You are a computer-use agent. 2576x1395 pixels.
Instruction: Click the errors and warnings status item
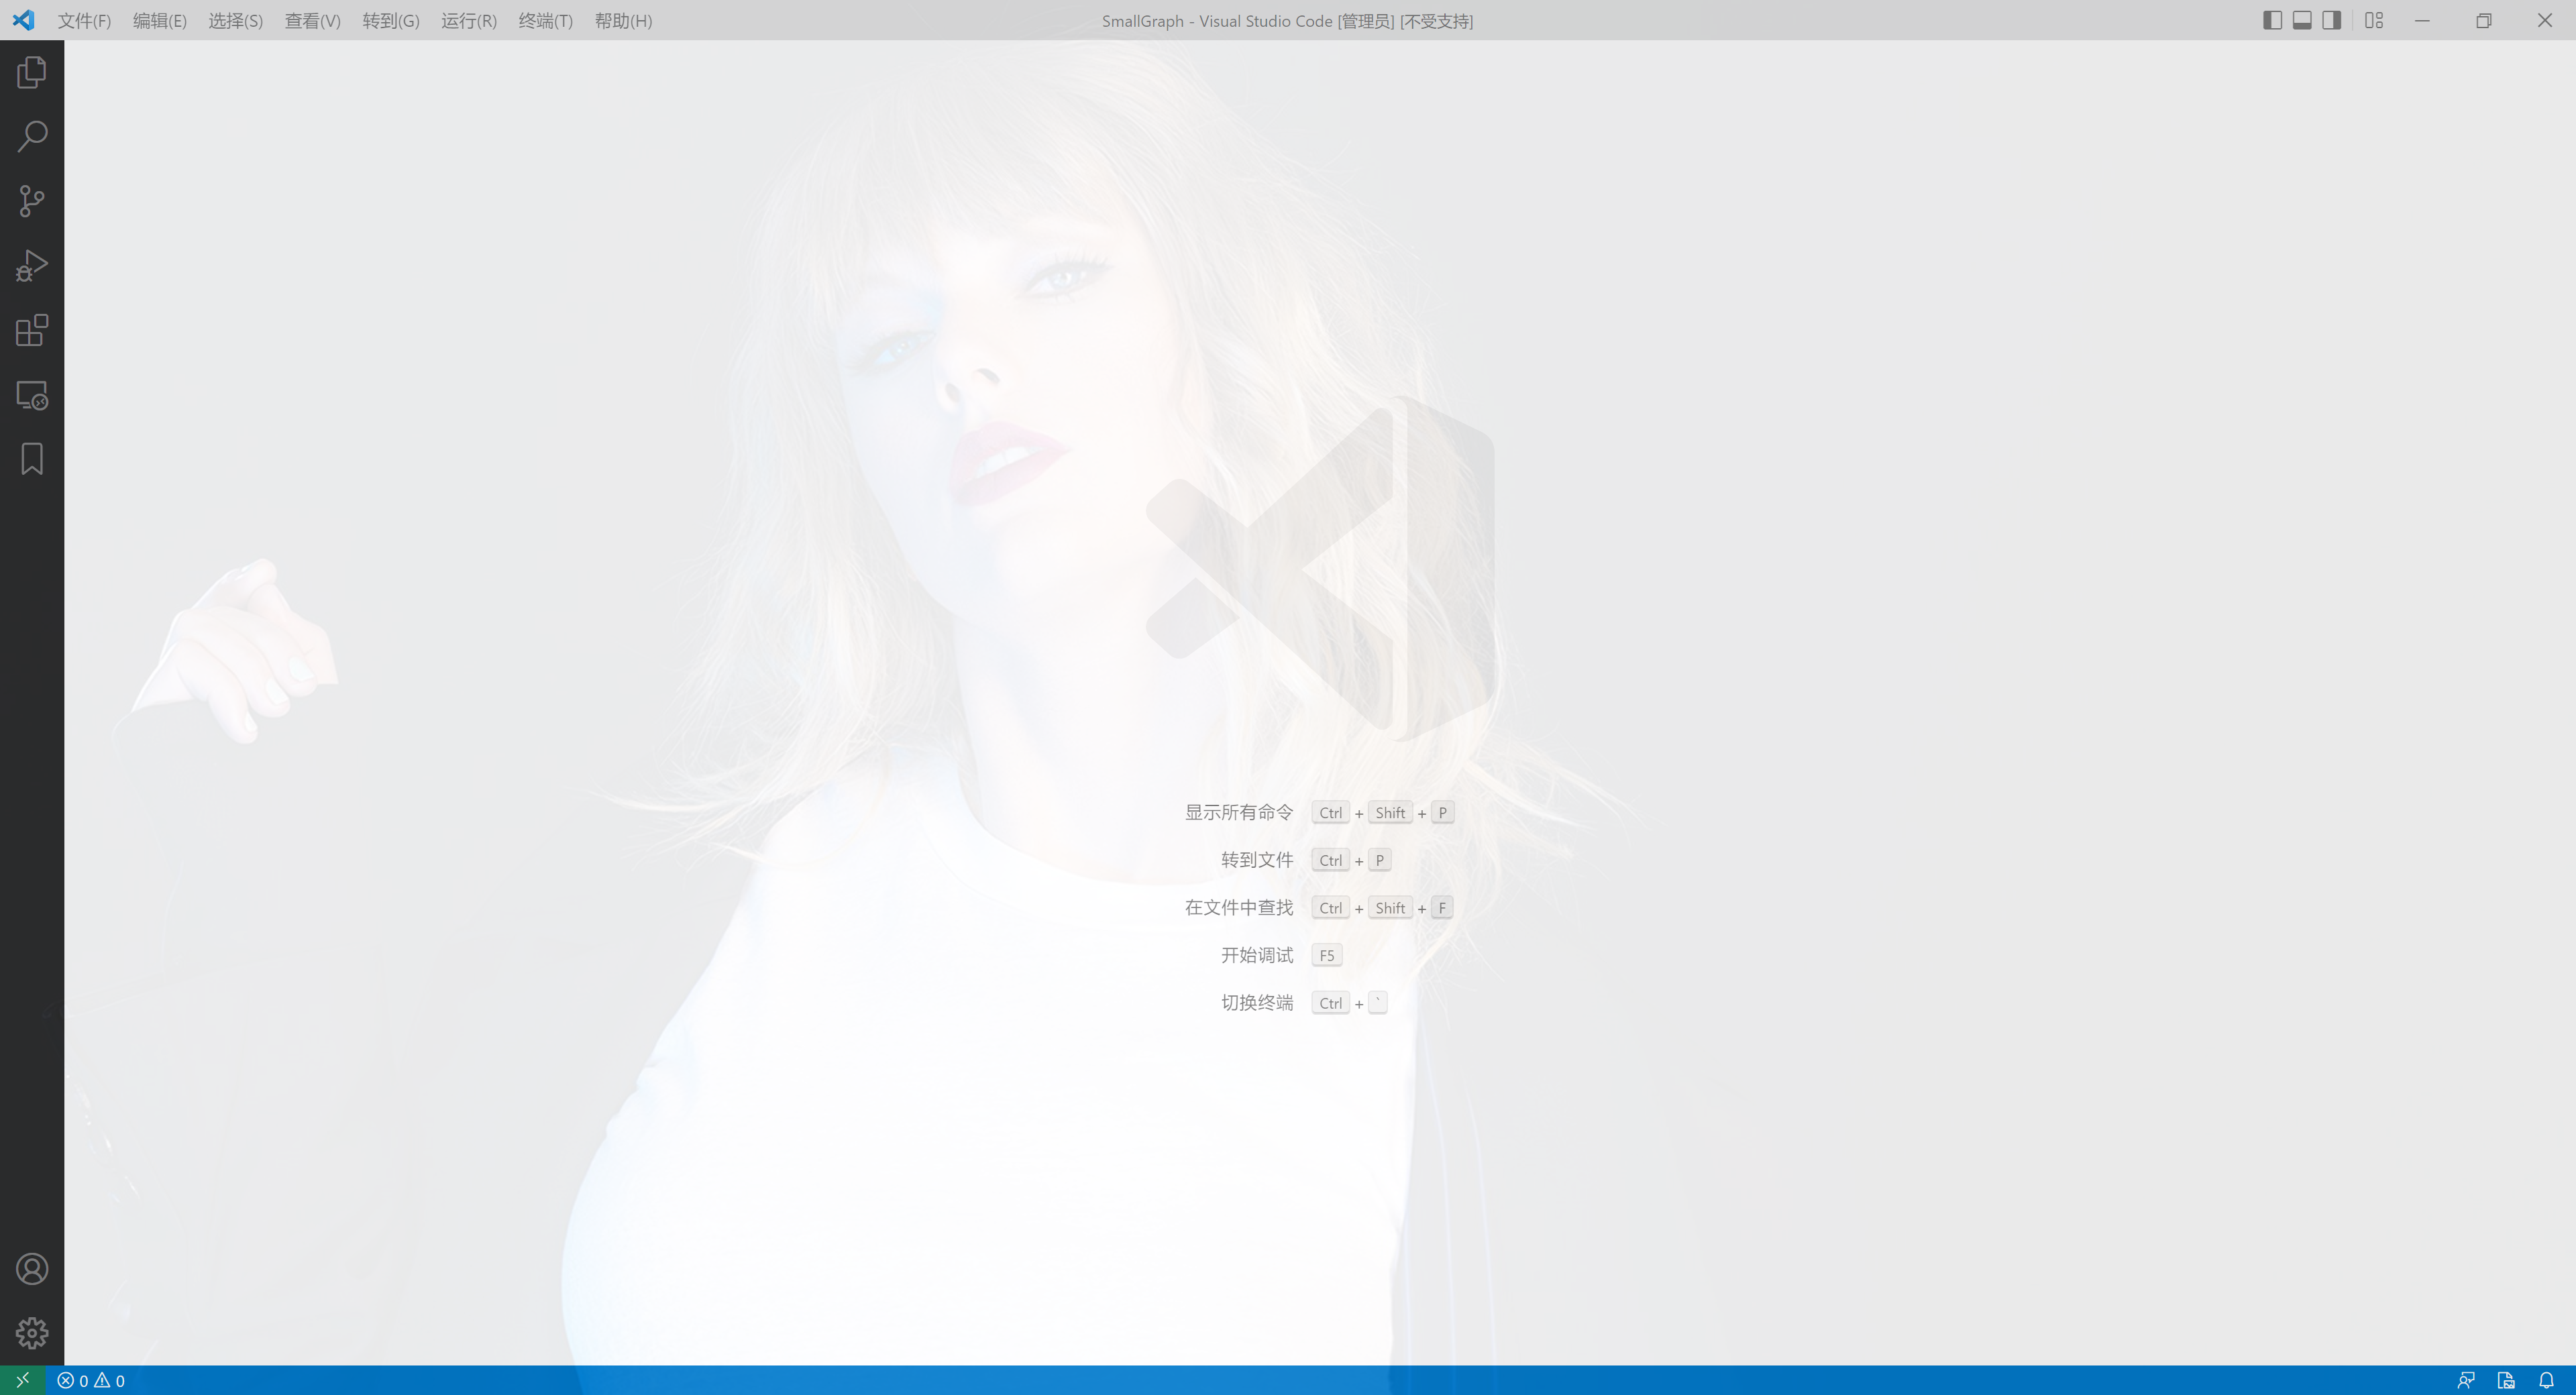pos(91,1381)
